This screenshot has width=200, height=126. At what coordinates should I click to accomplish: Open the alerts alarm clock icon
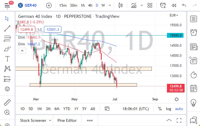193,32
